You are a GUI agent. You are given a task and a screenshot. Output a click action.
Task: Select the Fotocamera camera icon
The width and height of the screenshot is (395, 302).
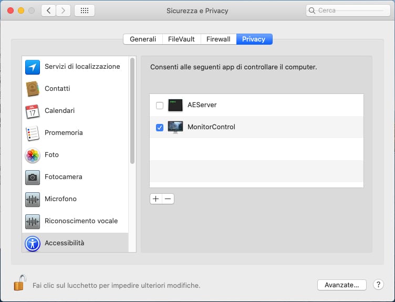pyautogui.click(x=33, y=177)
